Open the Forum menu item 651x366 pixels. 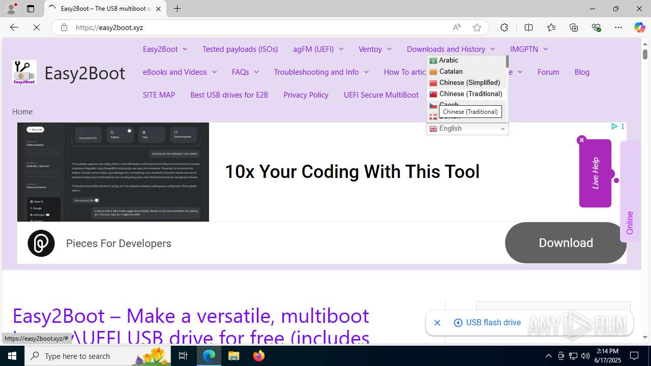click(548, 72)
